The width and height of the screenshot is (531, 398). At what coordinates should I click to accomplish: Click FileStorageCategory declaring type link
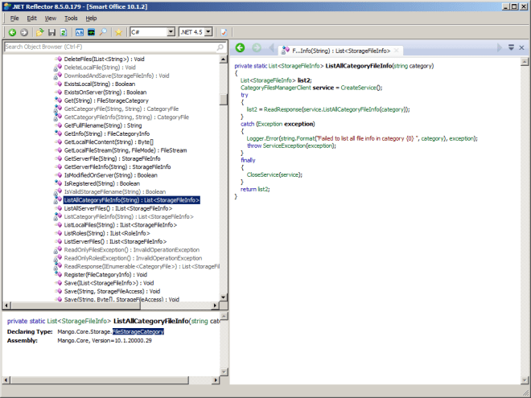(x=138, y=331)
